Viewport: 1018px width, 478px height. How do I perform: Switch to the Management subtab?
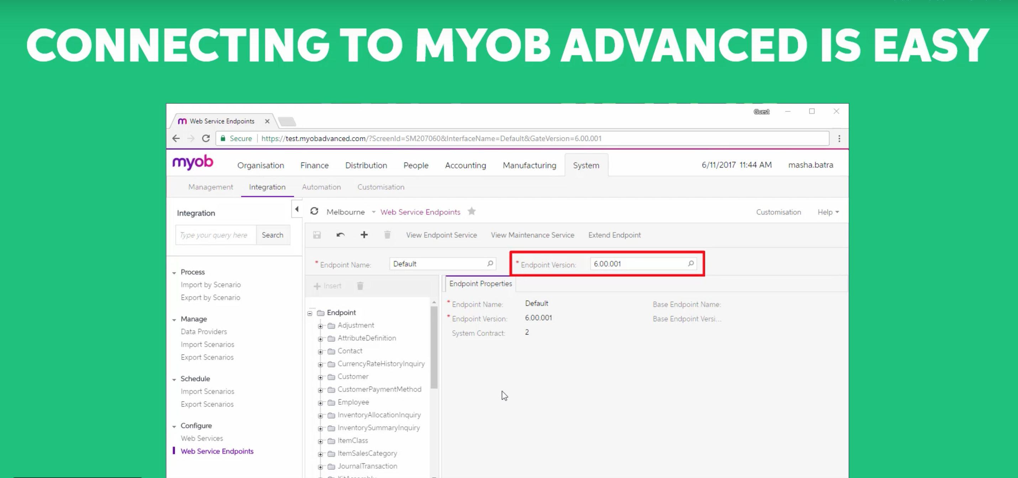tap(211, 187)
